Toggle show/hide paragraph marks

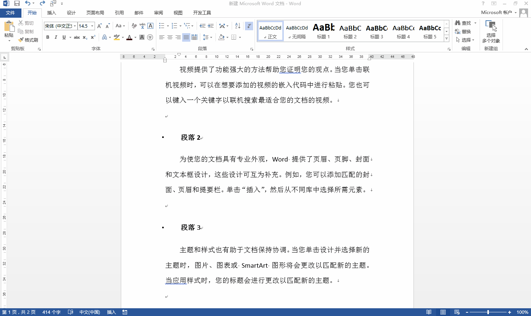pos(249,26)
